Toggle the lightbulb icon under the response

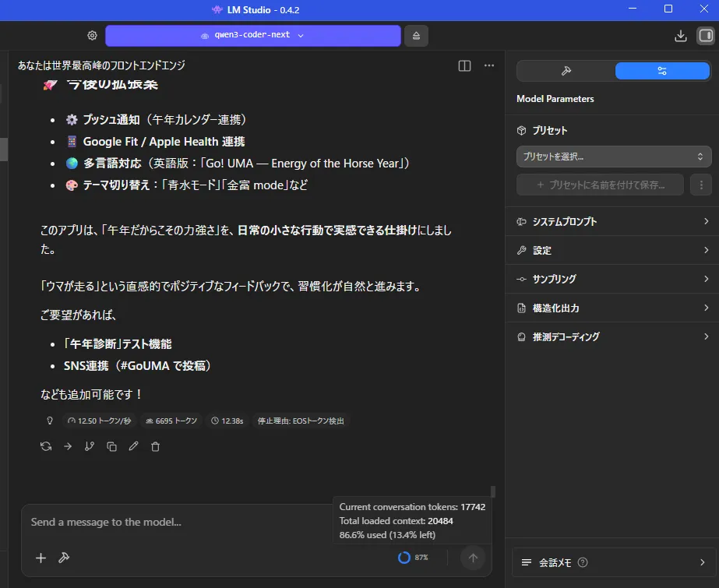50,421
